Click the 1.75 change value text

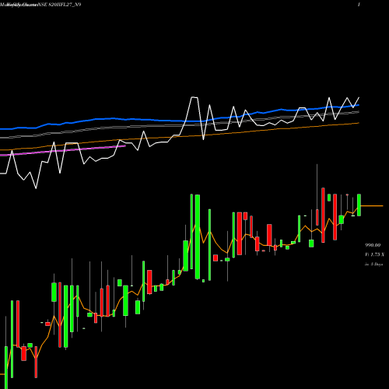click(374, 254)
